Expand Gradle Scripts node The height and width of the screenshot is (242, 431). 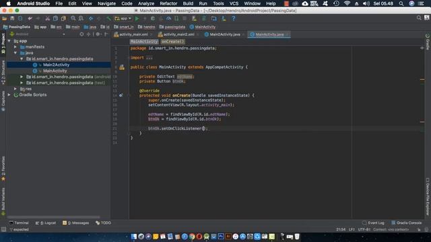[x=9, y=95]
